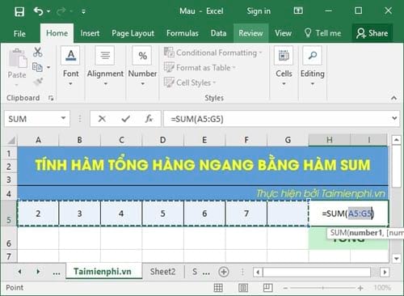This screenshot has width=404, height=296.
Task: Confirm formula with the checkmark icon
Action: point(125,119)
